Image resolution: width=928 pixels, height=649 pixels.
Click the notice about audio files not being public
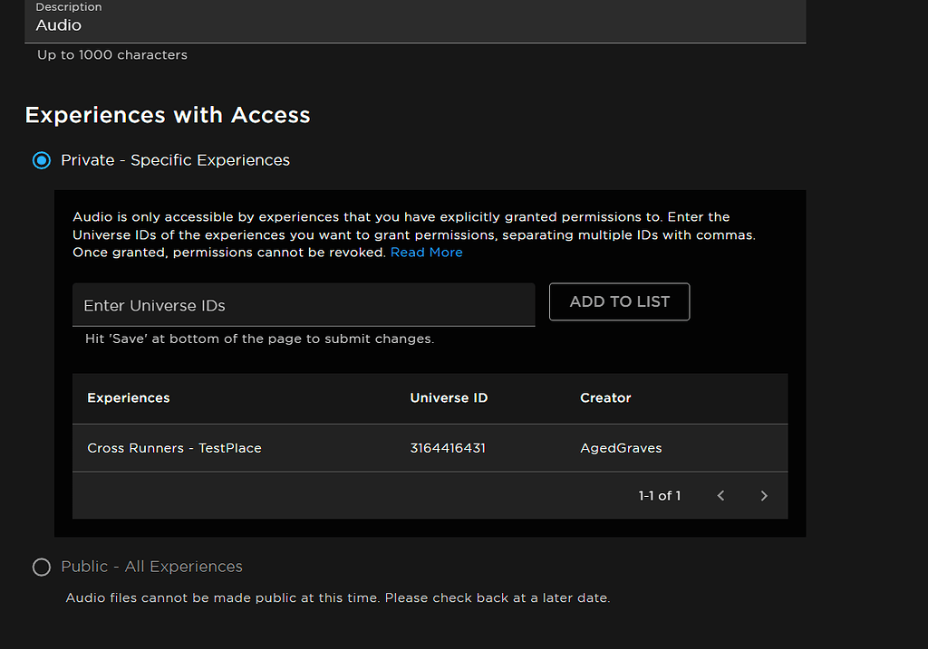click(x=338, y=598)
